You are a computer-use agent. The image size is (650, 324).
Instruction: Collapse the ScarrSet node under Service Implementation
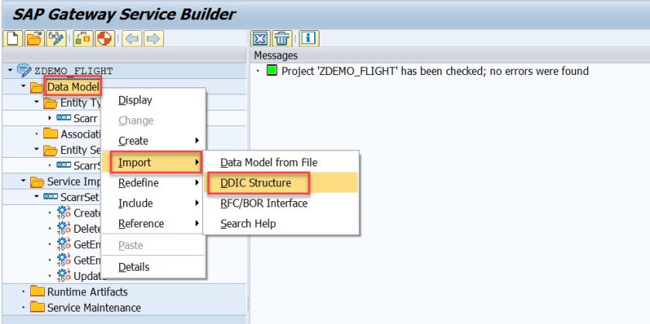[x=36, y=196]
